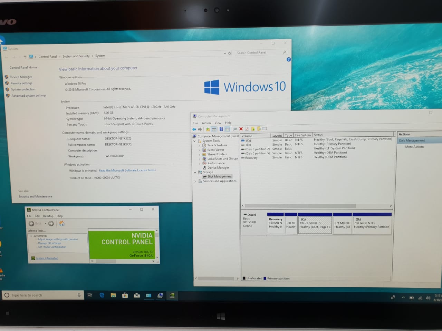Open Remote settings link

pos(21,83)
